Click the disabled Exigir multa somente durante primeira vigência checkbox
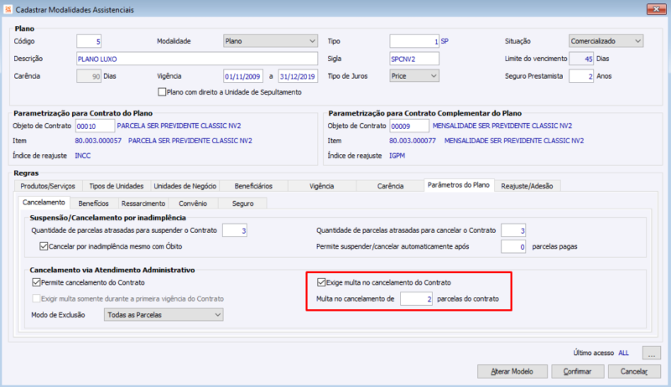Viewport: 671px width, 387px height. pos(36,298)
